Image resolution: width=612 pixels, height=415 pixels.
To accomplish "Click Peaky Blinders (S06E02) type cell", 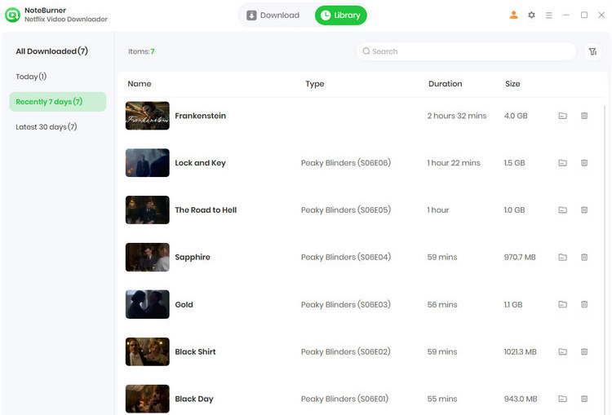I will tap(346, 351).
